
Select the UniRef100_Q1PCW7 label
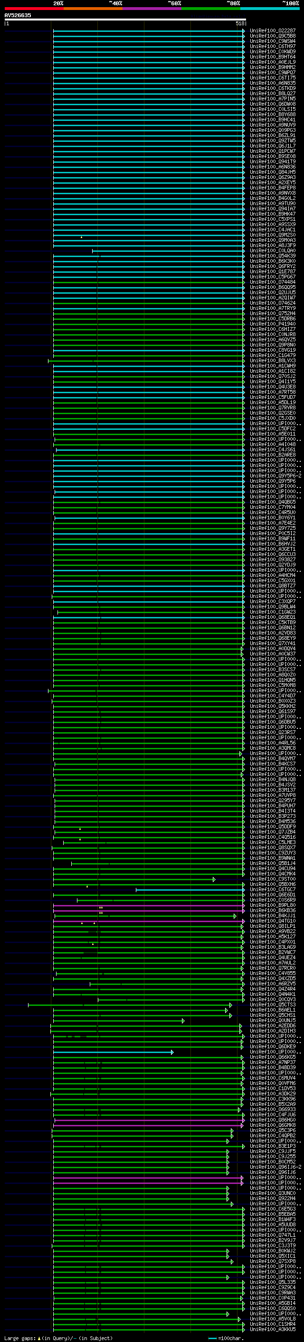click(272, 151)
